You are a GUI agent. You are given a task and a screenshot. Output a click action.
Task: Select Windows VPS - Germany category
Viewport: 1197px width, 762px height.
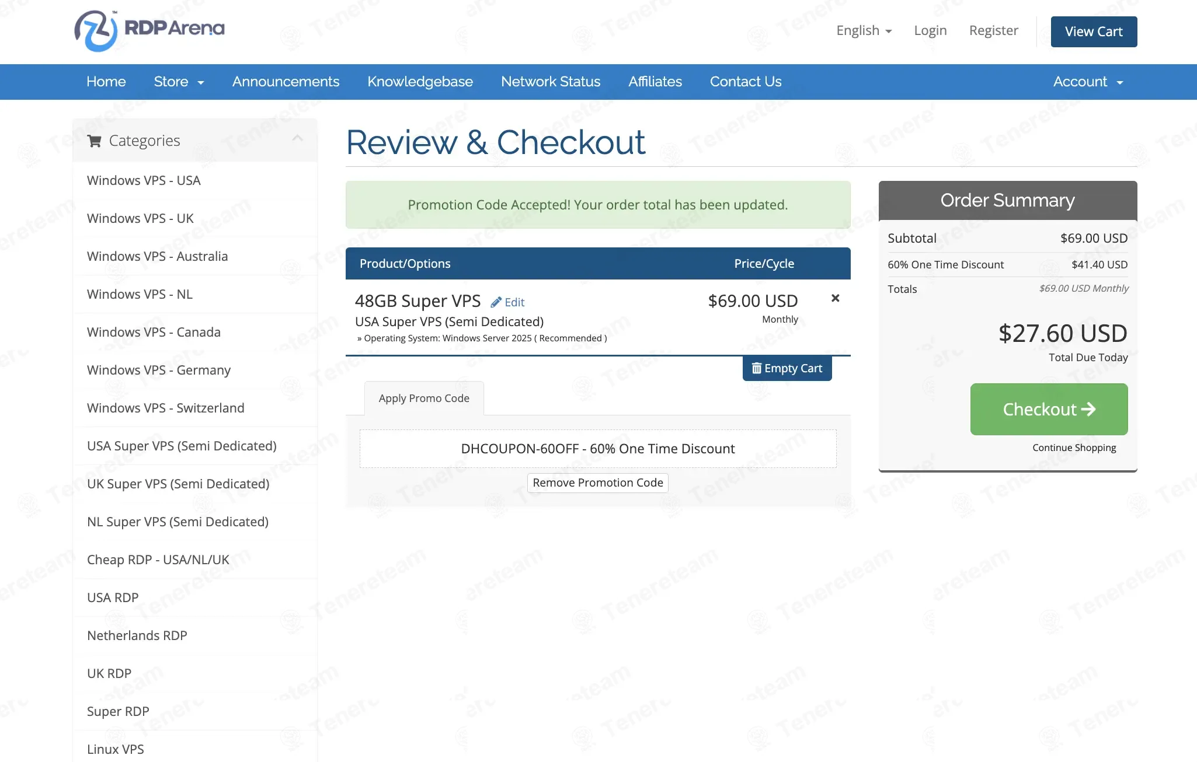[195, 370]
